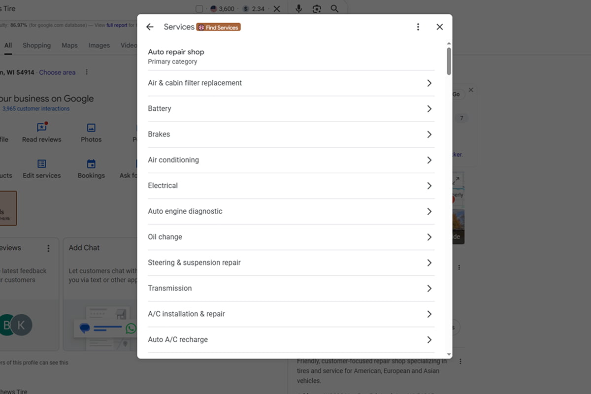The height and width of the screenshot is (394, 591).
Task: Switch to the Shopping tab
Action: pos(36,45)
